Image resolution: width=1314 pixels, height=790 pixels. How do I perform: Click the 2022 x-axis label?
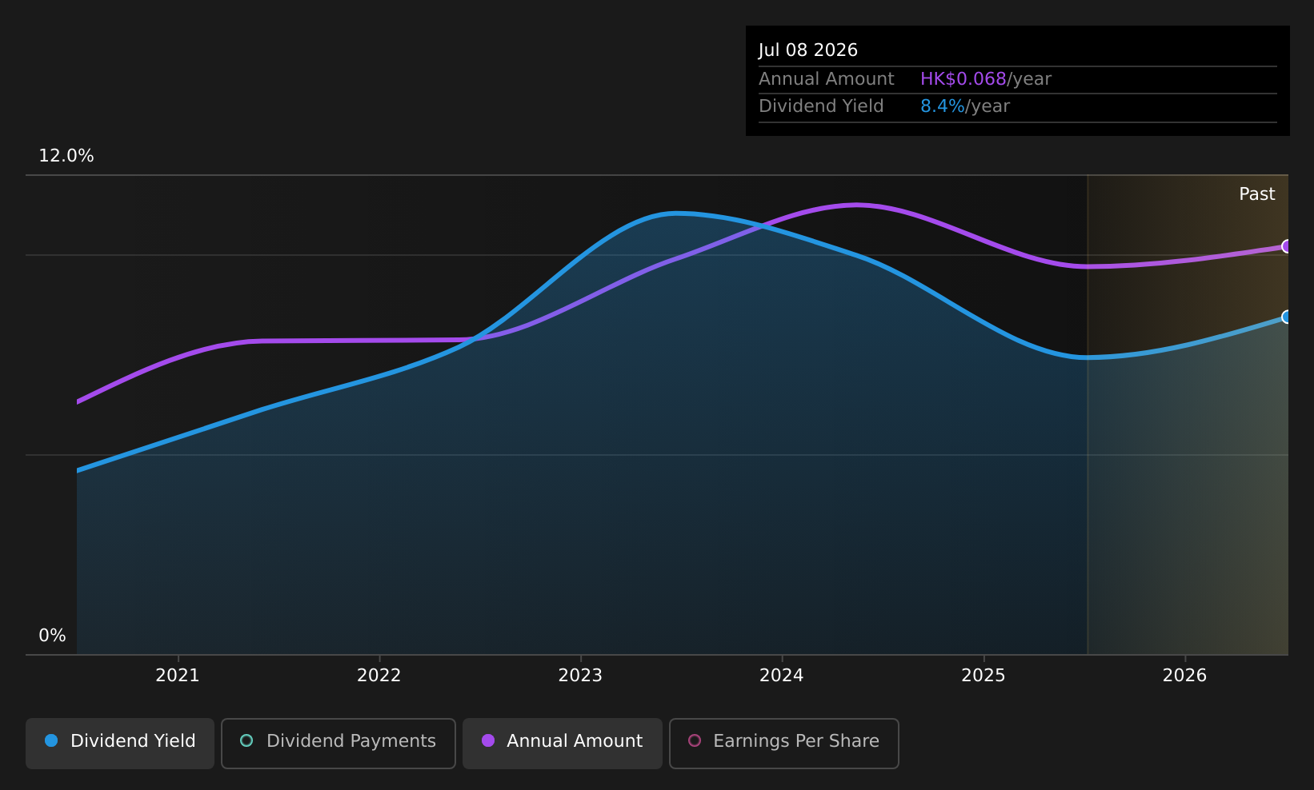379,676
